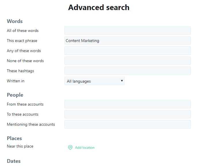
Task: Click the "These hashtags" label
Action: click(x=20, y=71)
